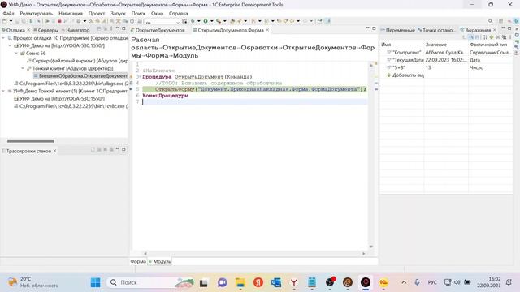
Task: Select the "Контрагент" expression row
Action: [x=446, y=52]
